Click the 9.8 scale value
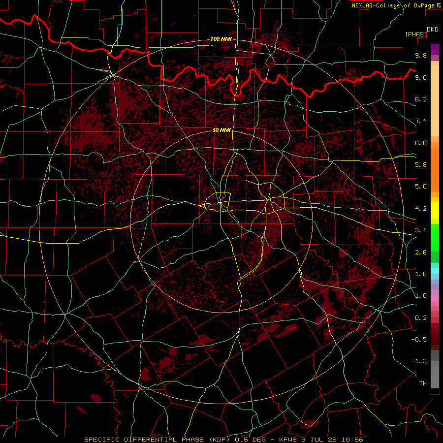Viewport: 443px width, 443px height. coord(421,55)
